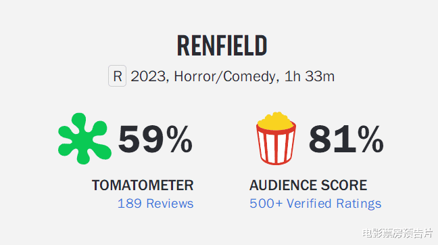Viewport: 438px width, 245px height.
Task: Click the TOMATOMETER label
Action: point(143,185)
